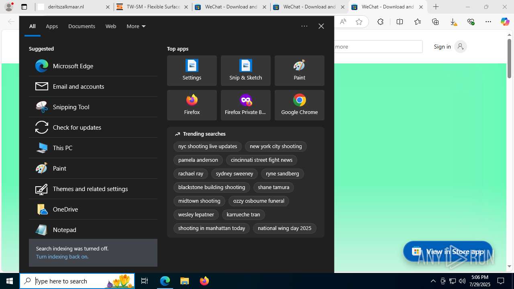Search trending 'blackstone building shooting'

pos(212,187)
